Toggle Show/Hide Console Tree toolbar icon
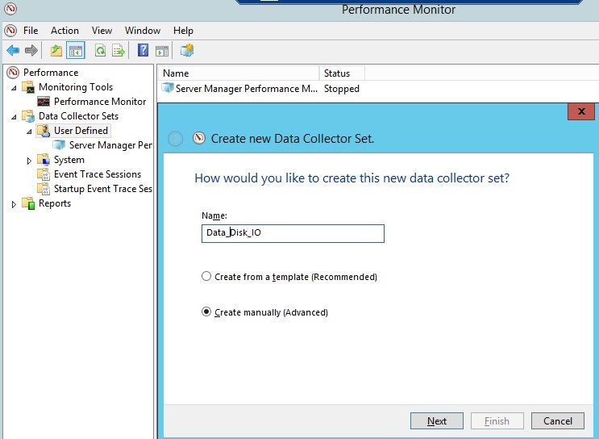This screenshot has width=599, height=439. [76, 51]
